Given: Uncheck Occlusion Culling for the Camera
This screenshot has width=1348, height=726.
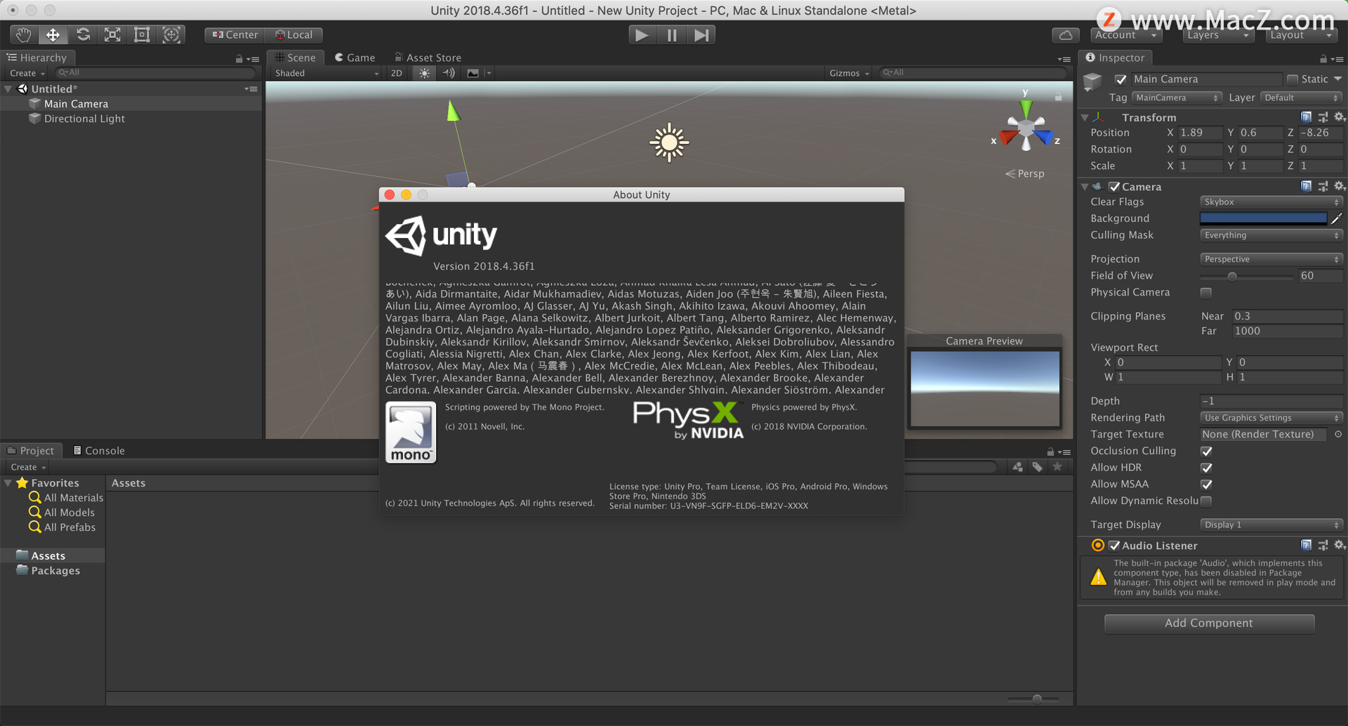Looking at the screenshot, I should [x=1206, y=451].
